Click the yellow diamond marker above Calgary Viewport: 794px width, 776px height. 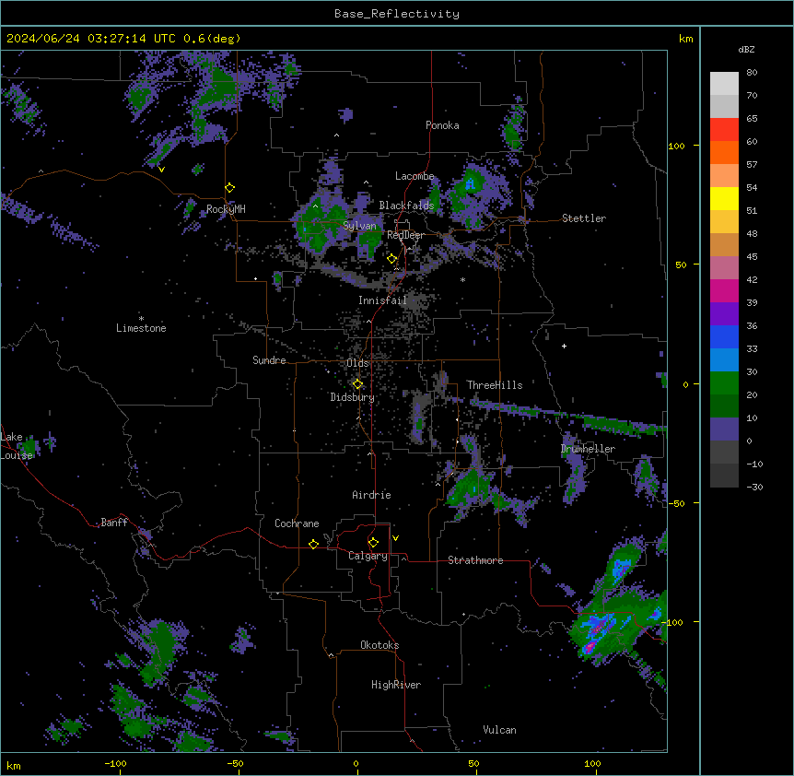[x=373, y=543]
